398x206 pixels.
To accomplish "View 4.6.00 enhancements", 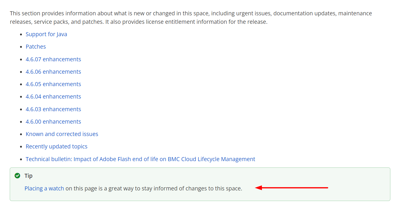I will pos(53,121).
